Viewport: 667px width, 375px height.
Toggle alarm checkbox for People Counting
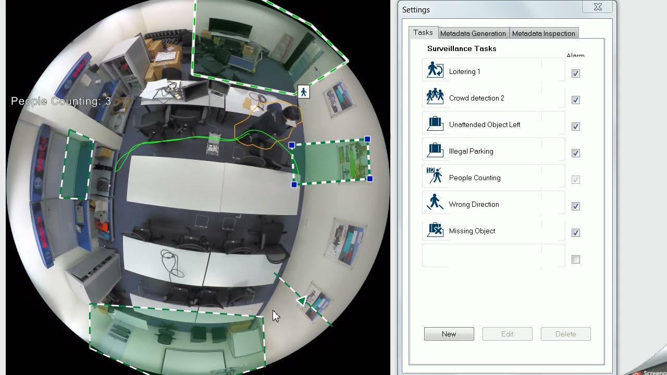[x=576, y=180]
